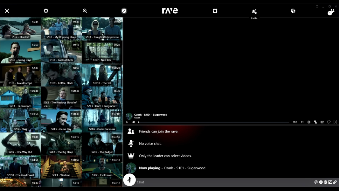Seek on the video progress bar

point(214,122)
